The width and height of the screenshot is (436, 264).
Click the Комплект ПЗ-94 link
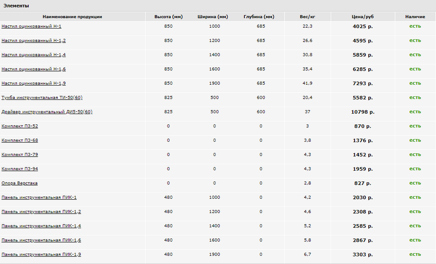(x=20, y=169)
